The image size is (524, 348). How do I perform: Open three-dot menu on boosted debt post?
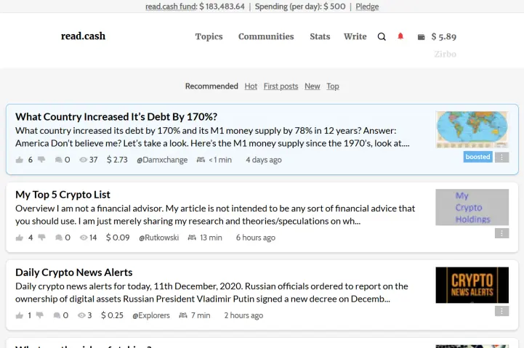[x=501, y=158]
